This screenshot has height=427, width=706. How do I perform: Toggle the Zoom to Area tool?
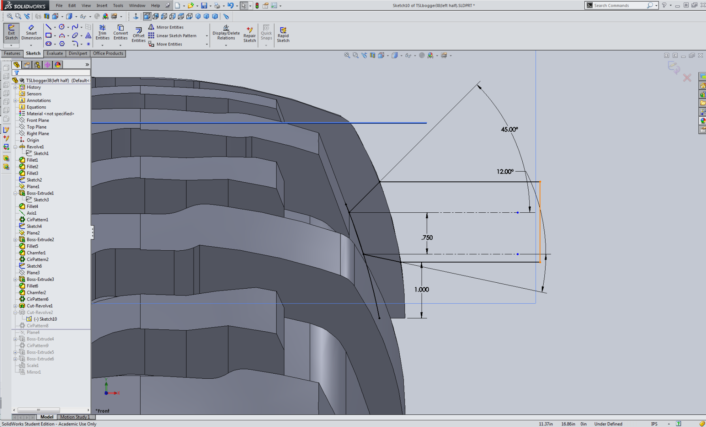pyautogui.click(x=355, y=55)
